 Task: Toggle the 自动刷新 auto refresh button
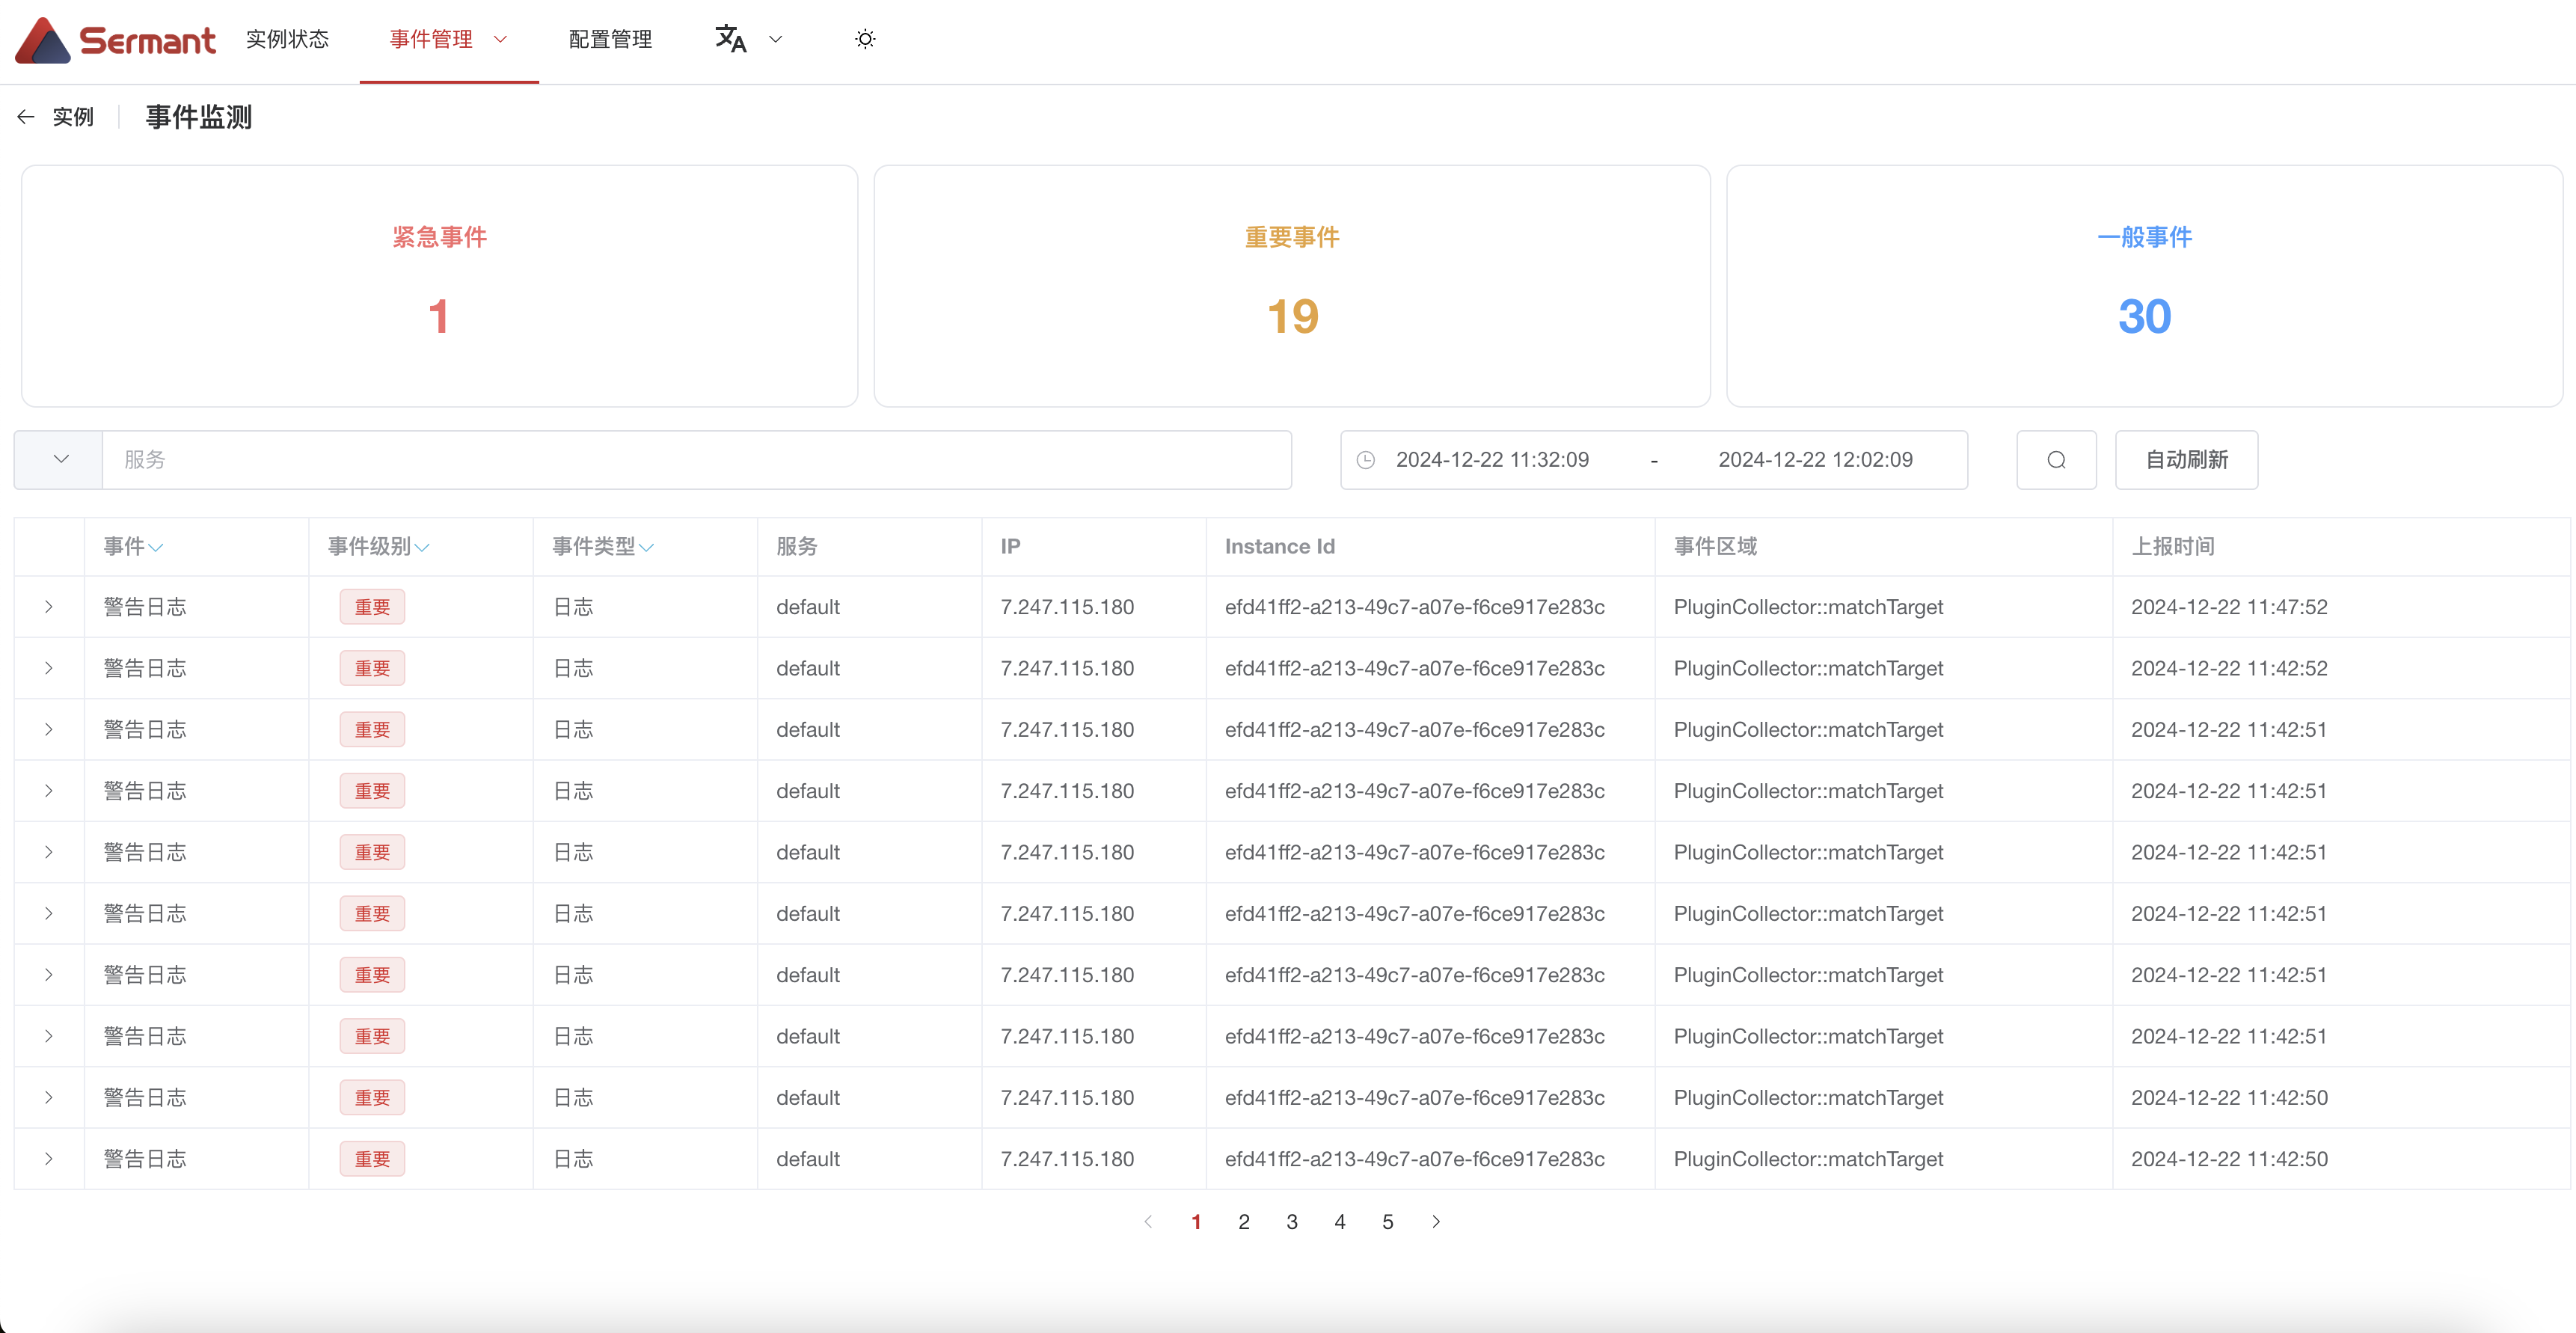point(2186,460)
